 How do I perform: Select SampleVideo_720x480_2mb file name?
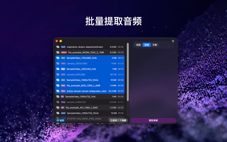pyautogui.click(x=82, y=58)
